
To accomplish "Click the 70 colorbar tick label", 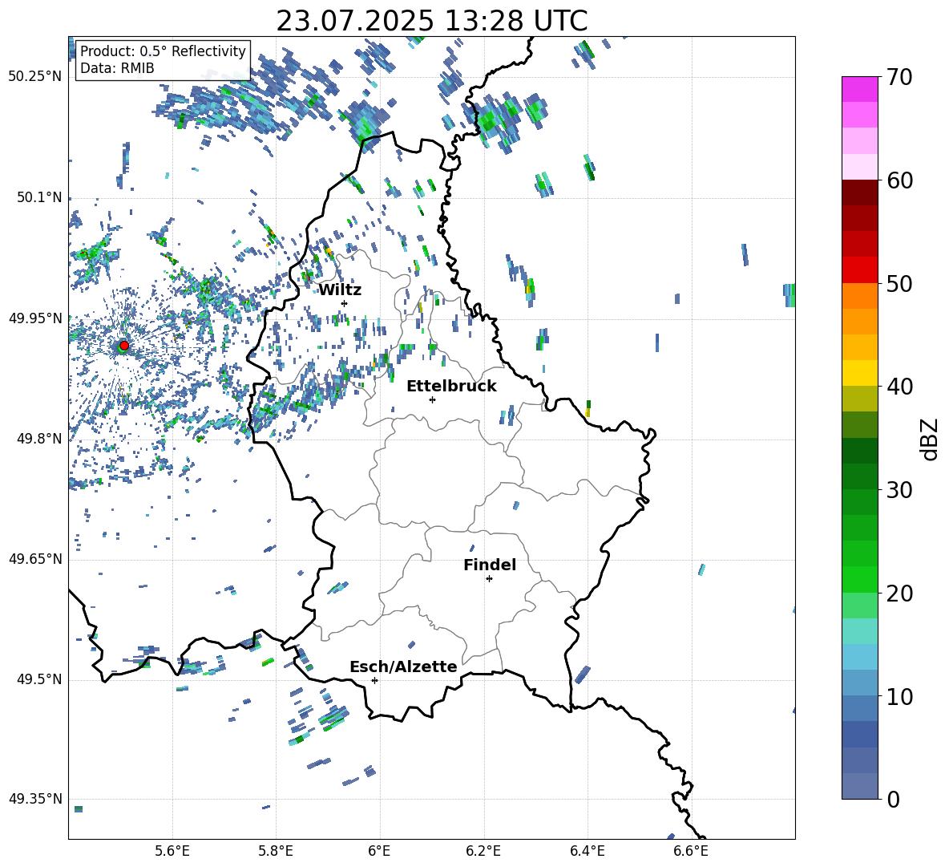I will pos(899,78).
